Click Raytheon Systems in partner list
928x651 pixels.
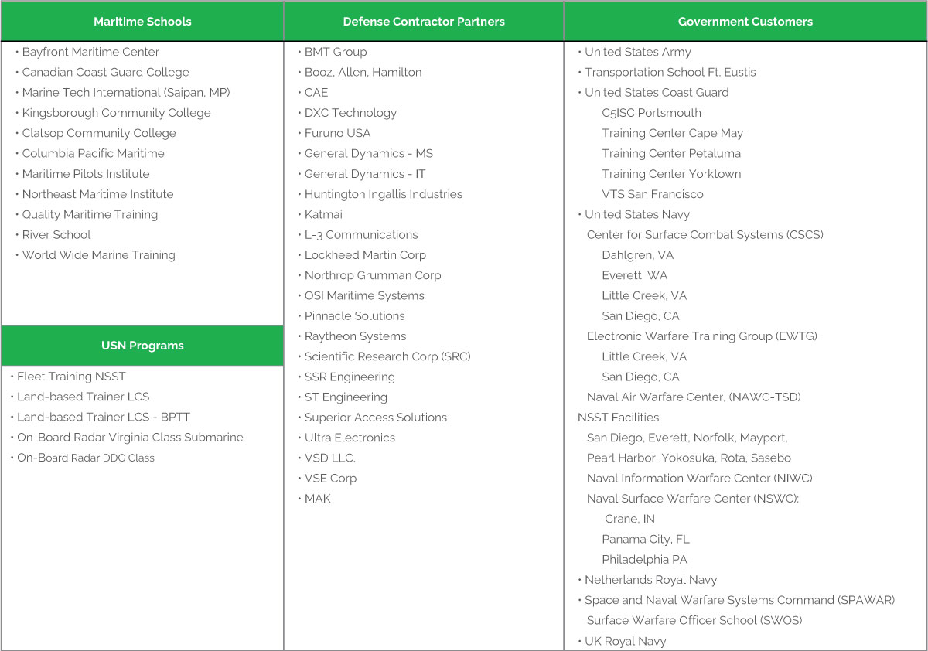(x=355, y=336)
